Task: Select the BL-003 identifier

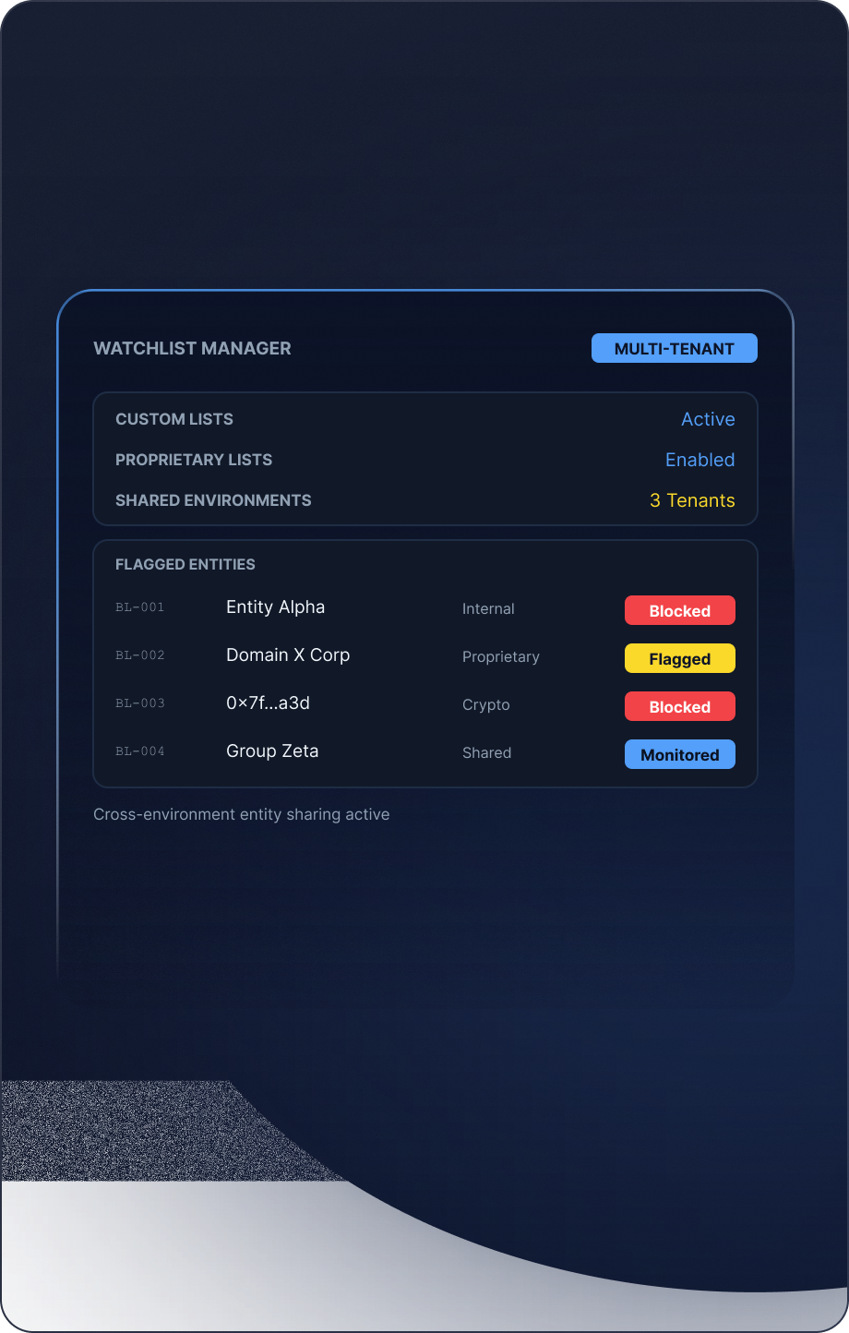Action: (140, 703)
